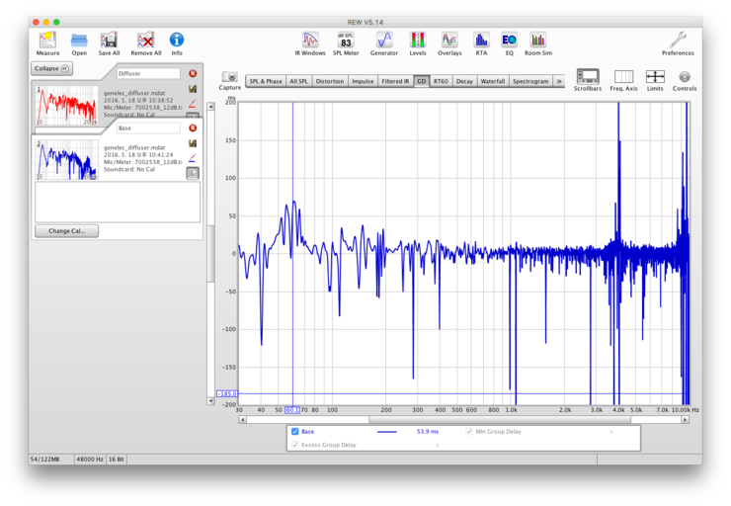Screen dimensions: 731x506
Task: Toggle the Base trace checkbox
Action: coord(295,432)
